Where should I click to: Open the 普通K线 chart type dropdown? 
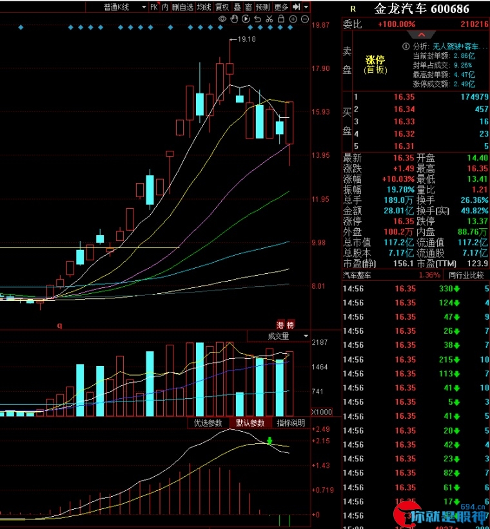(x=117, y=7)
